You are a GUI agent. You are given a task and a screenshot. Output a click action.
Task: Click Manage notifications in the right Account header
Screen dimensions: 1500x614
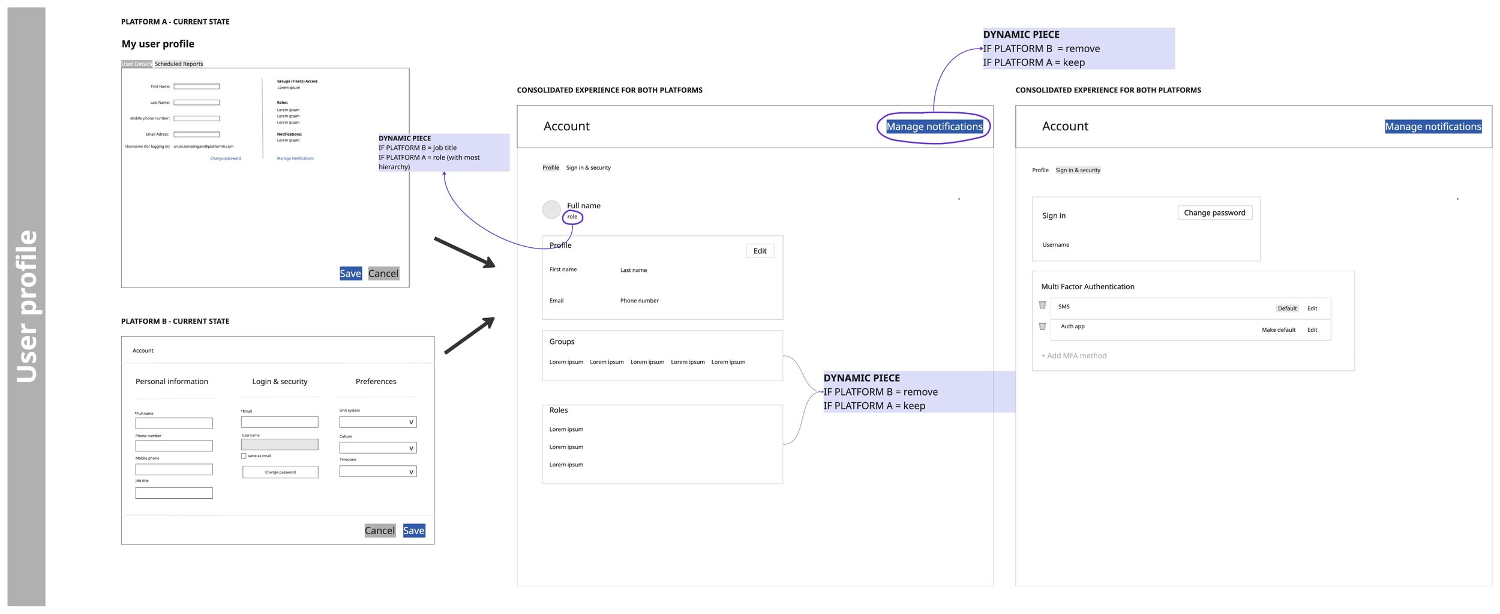pos(1433,127)
